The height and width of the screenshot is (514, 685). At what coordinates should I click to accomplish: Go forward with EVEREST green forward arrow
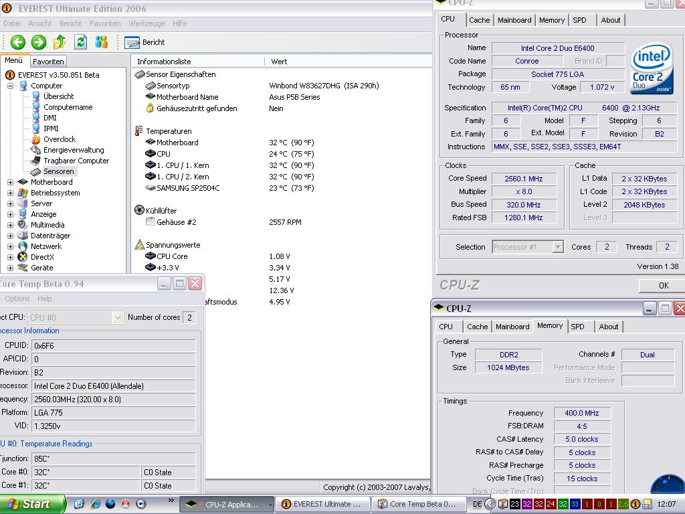click(x=38, y=42)
